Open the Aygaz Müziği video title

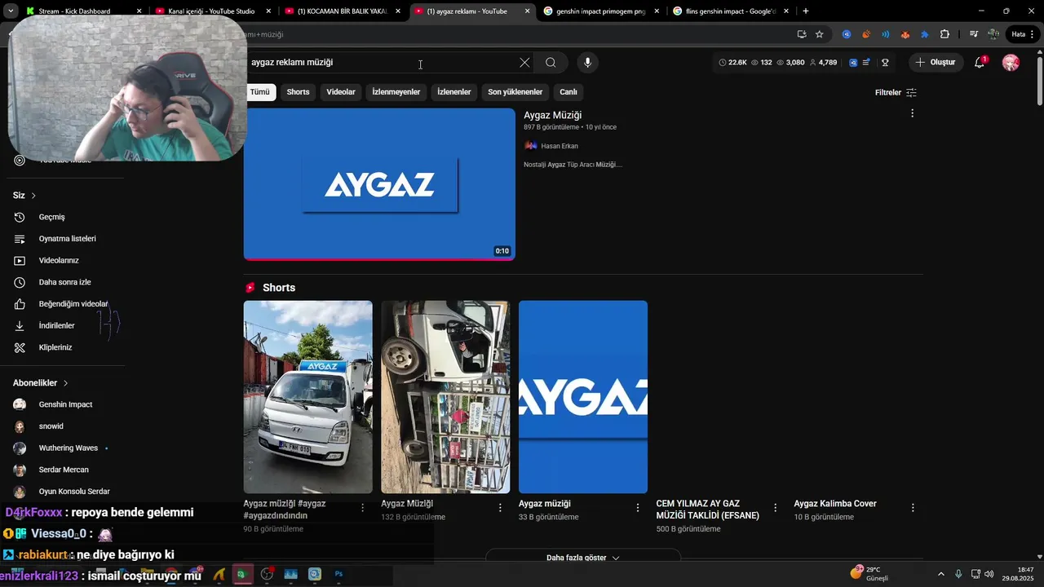coord(552,115)
